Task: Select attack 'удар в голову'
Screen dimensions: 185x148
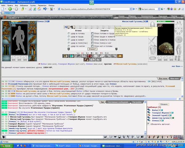Action: point(69,33)
